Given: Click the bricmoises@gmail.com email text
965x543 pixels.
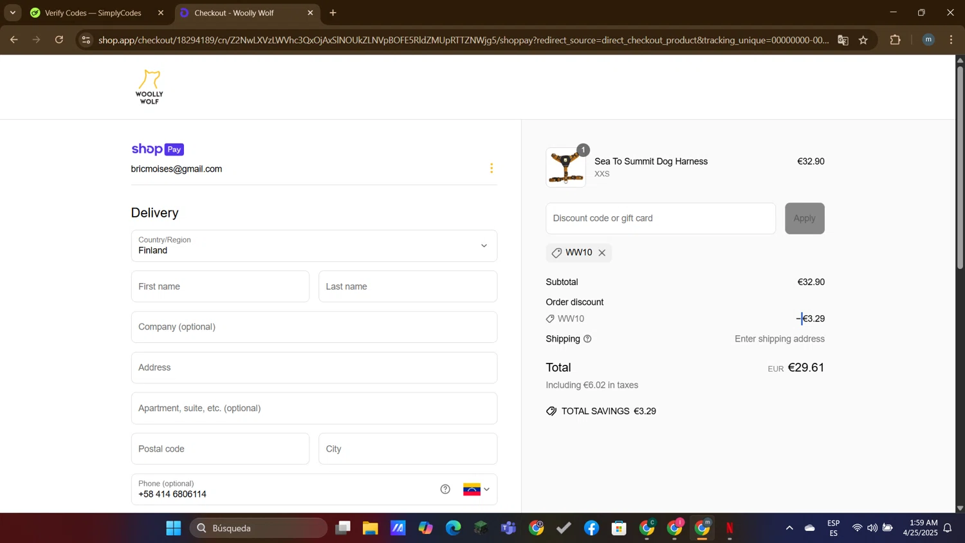Looking at the screenshot, I should click(x=176, y=169).
